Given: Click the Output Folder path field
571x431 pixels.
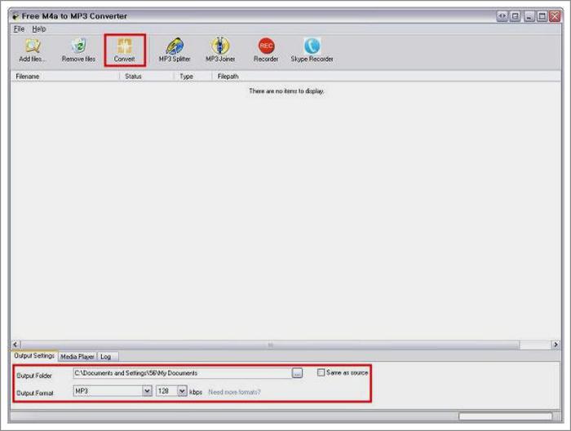Looking at the screenshot, I should 182,373.
